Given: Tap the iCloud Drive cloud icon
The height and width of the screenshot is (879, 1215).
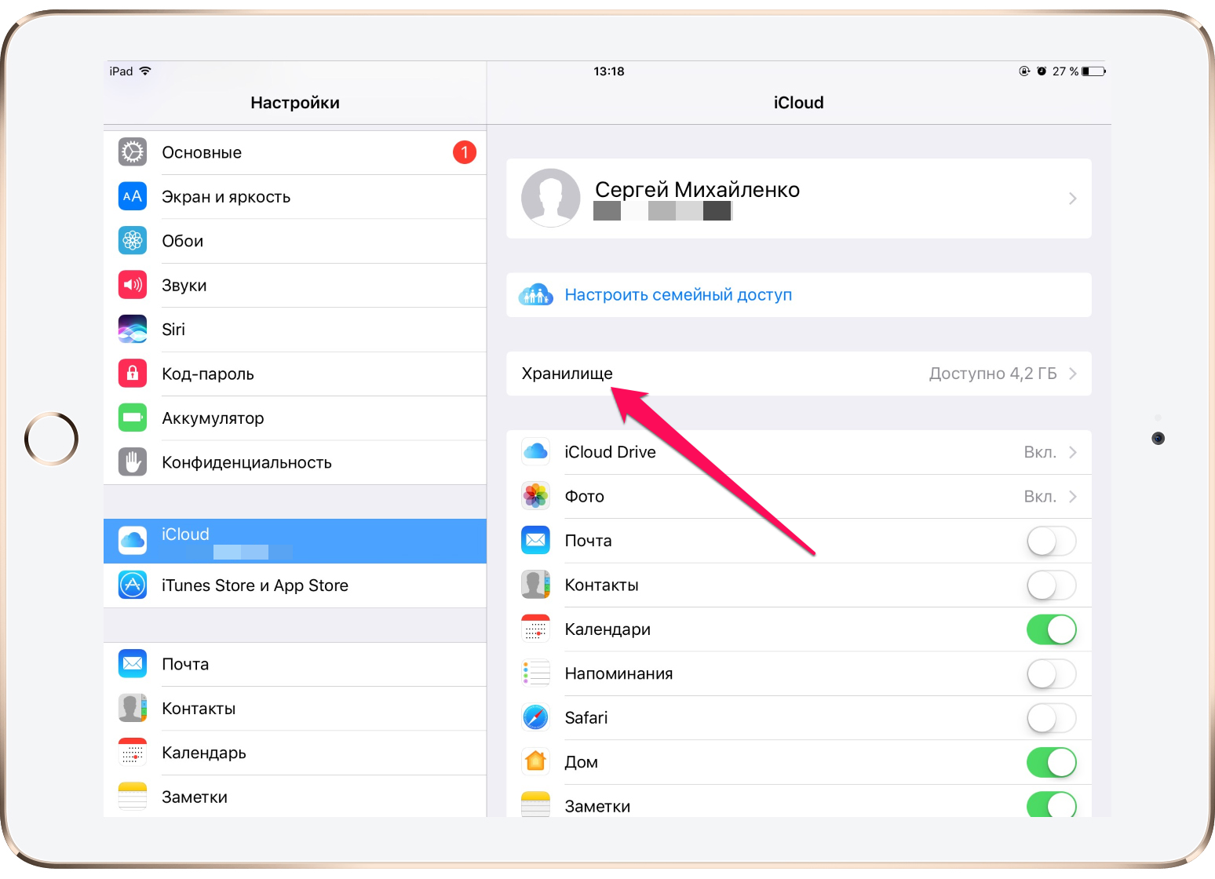Looking at the screenshot, I should pos(536,452).
